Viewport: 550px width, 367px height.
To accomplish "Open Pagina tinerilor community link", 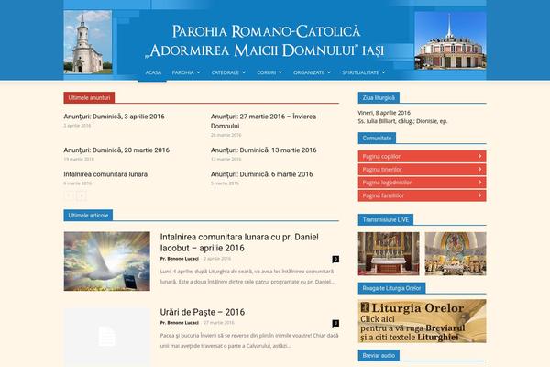I will [422, 169].
